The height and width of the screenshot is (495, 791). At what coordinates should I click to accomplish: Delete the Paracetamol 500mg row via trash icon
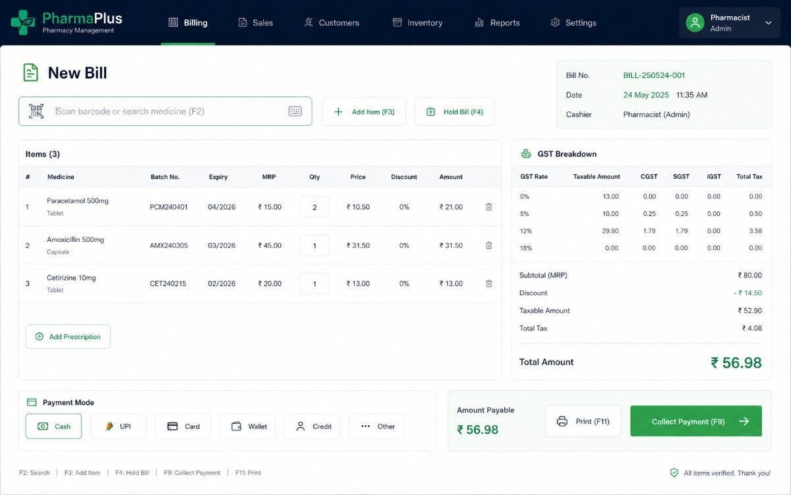click(x=488, y=207)
